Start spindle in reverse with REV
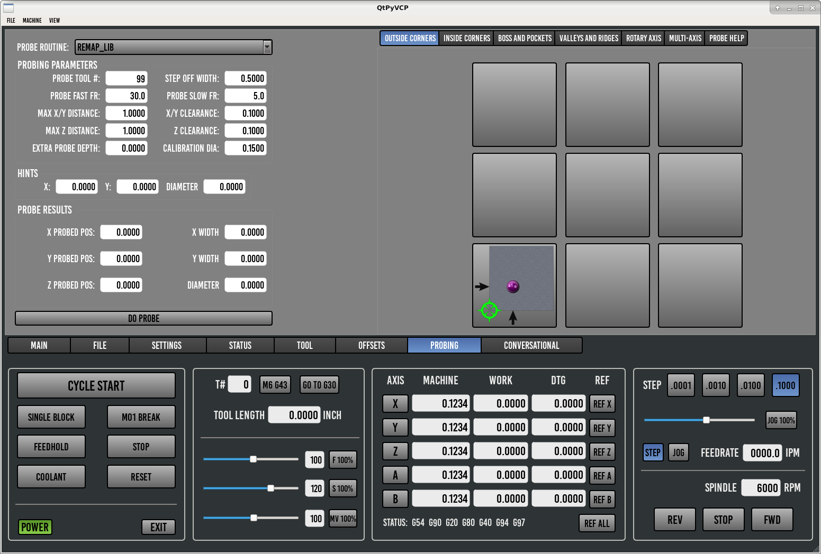 tap(675, 520)
